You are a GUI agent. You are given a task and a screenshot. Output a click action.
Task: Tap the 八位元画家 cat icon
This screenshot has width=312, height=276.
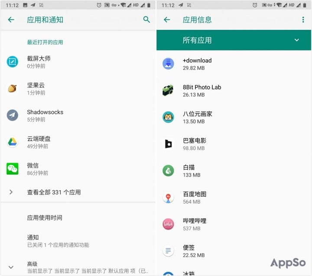click(x=168, y=117)
